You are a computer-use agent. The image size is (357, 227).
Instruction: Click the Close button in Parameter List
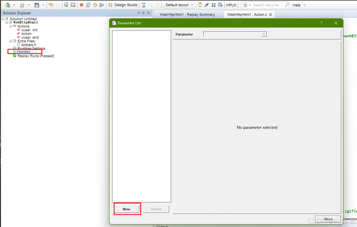328,219
